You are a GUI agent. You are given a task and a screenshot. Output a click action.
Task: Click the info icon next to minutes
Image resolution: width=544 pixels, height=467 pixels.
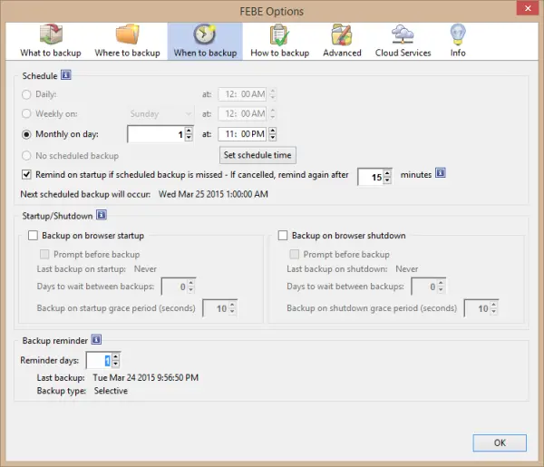click(441, 173)
